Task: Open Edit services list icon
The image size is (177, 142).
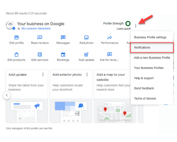Action: pyautogui.click(x=40, y=54)
